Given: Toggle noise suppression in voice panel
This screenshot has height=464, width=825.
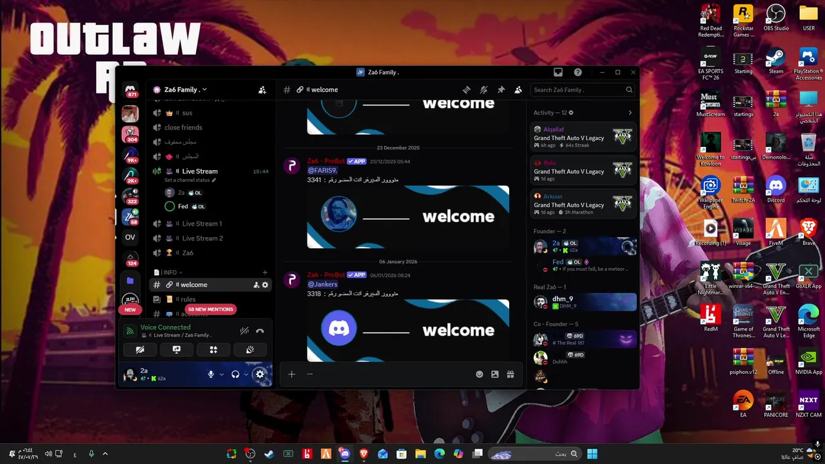Looking at the screenshot, I should point(244,331).
